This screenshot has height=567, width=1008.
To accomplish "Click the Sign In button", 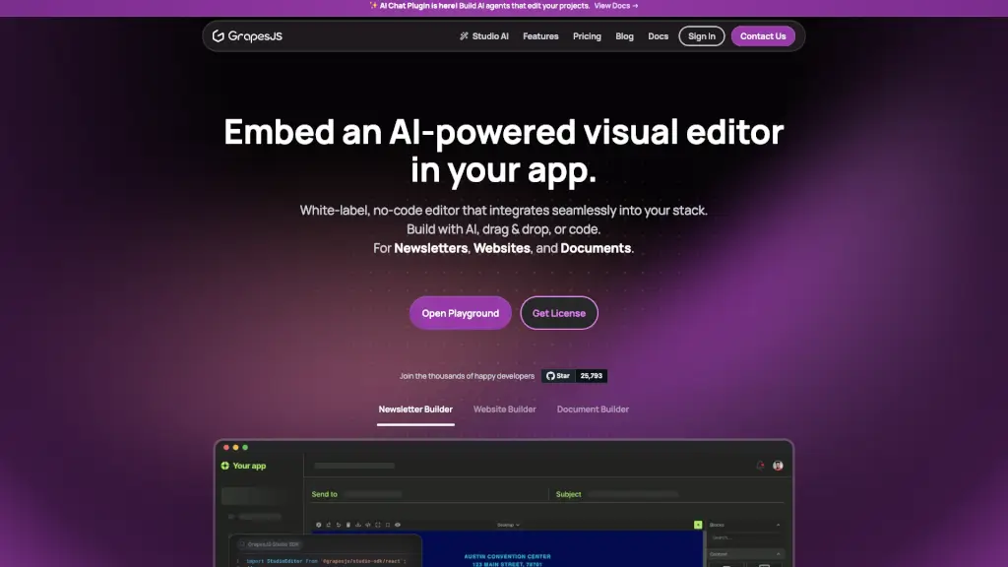I will click(701, 36).
